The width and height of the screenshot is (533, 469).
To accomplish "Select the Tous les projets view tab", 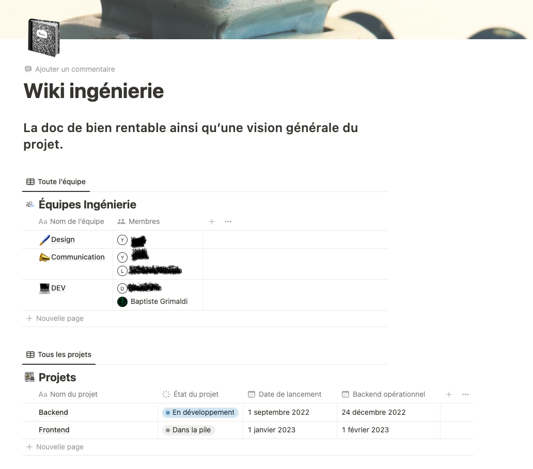I will click(x=59, y=354).
